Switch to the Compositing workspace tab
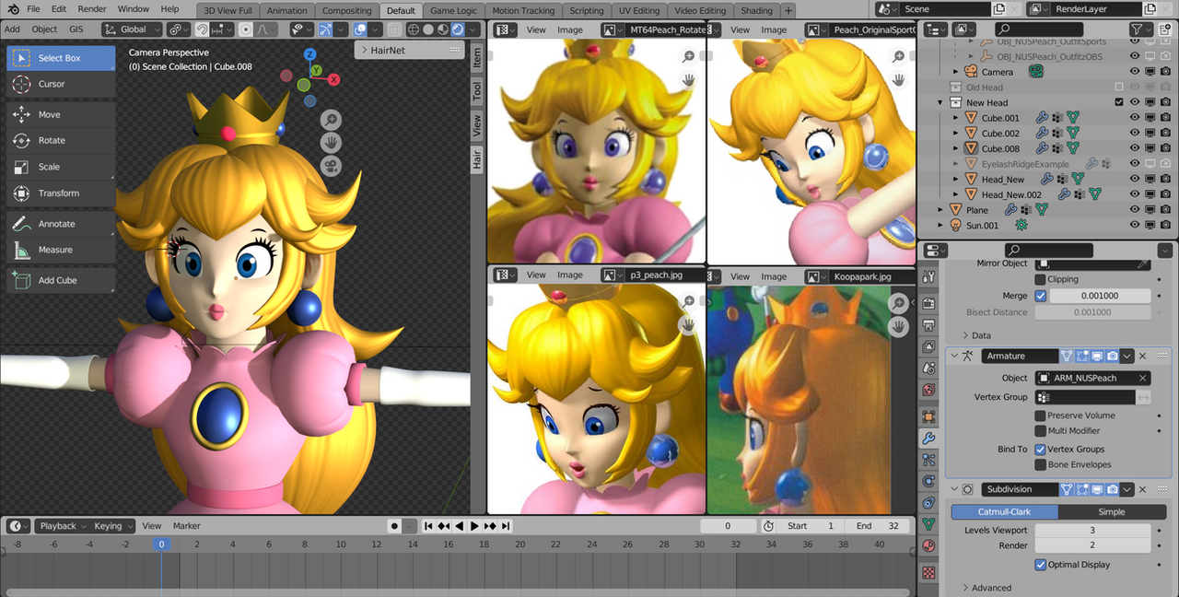Screen dimensions: 1179x597 click(x=346, y=11)
